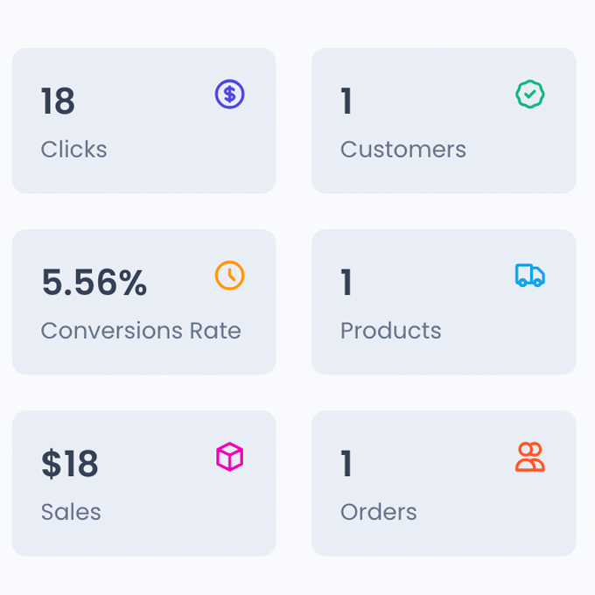Select the Customers label text

(x=402, y=150)
